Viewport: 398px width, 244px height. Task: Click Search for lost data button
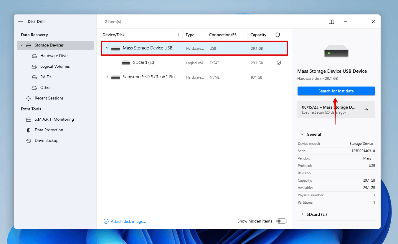[x=336, y=91]
